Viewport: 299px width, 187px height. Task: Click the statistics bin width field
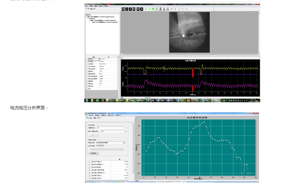(x=101, y=146)
